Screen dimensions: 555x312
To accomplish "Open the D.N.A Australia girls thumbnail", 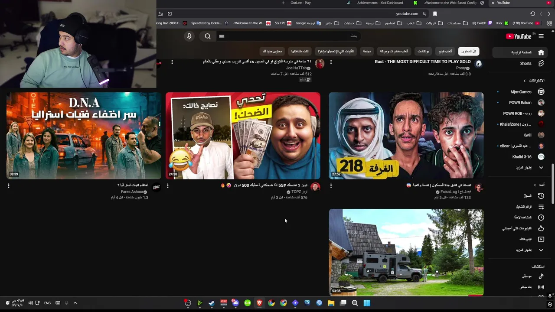I will (x=84, y=136).
